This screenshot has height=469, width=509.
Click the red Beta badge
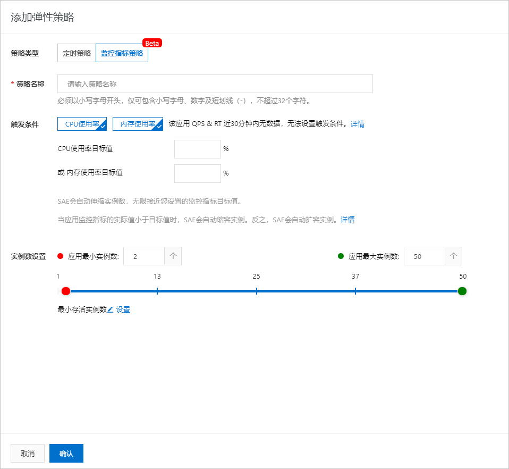point(152,43)
